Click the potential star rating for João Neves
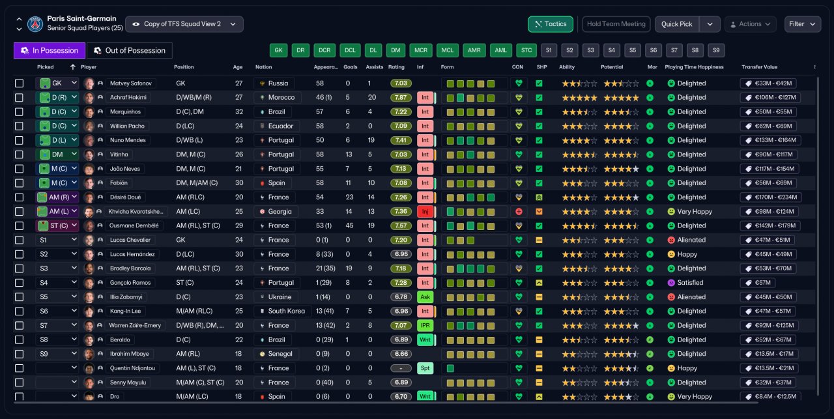834x419 pixels. click(x=622, y=169)
